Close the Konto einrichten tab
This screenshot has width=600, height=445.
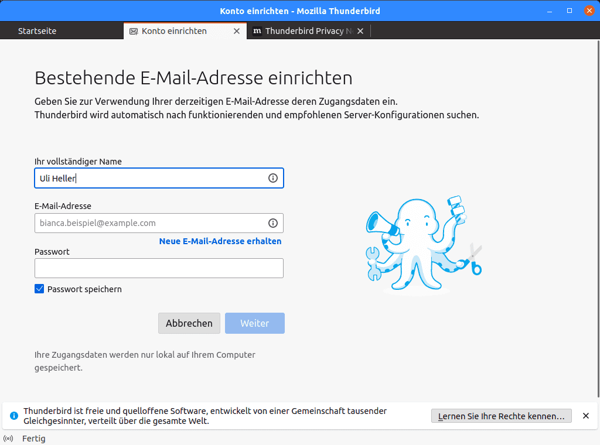pos(237,31)
